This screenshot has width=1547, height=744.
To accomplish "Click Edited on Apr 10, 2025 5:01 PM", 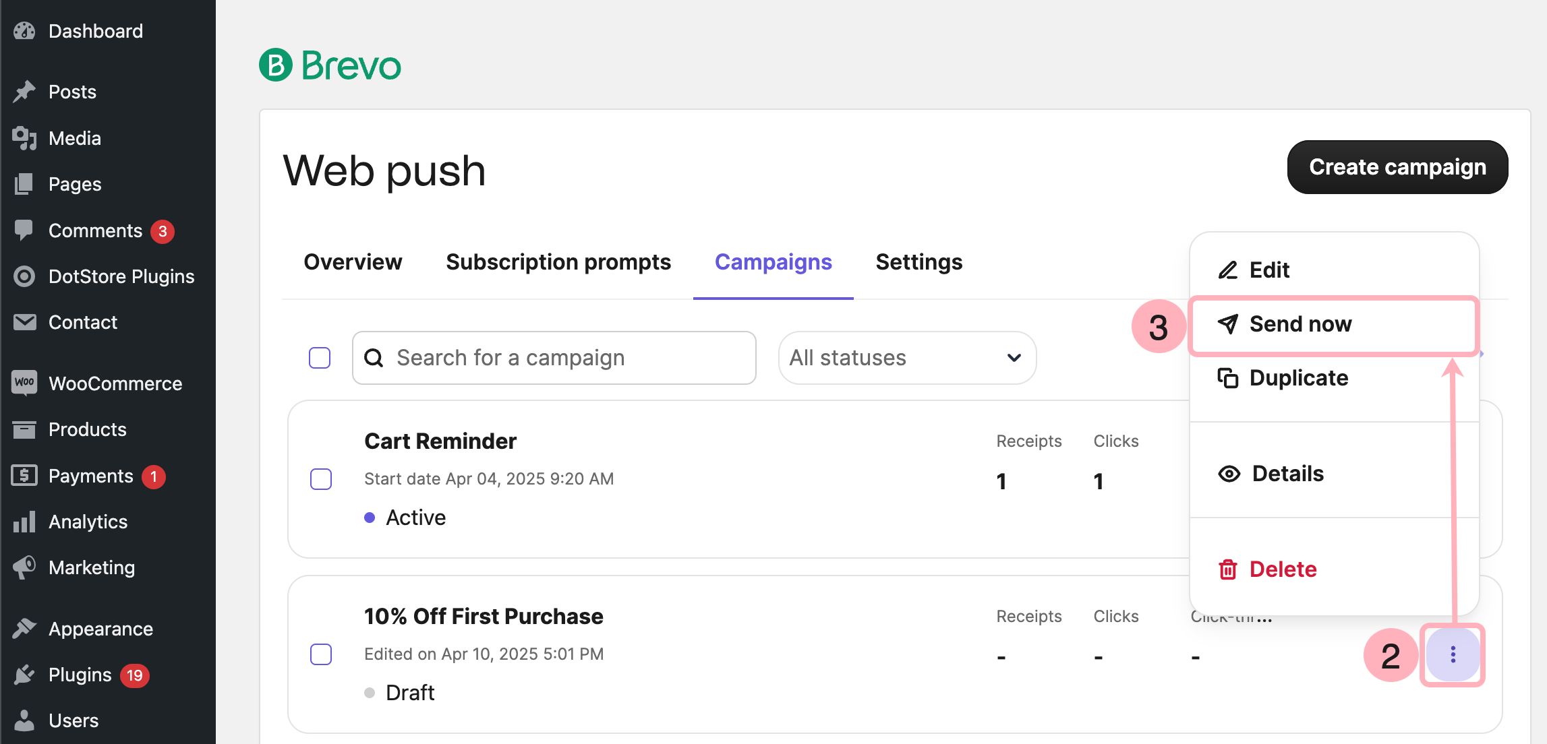I will tap(484, 654).
